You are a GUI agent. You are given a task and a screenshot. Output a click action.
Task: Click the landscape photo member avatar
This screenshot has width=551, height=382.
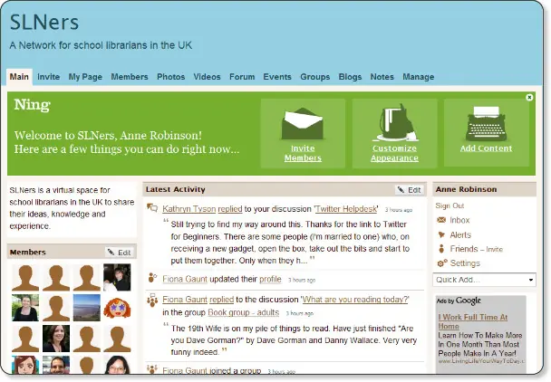[86, 308]
